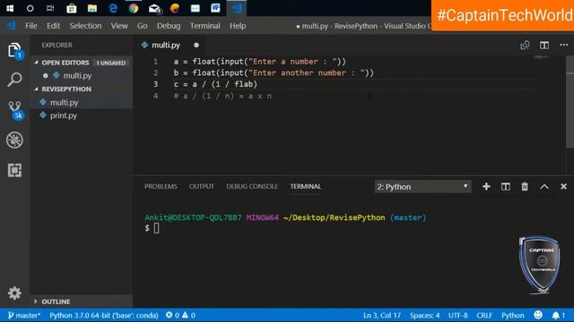Open the Go menu
This screenshot has width=574, height=322.
pyautogui.click(x=142, y=26)
